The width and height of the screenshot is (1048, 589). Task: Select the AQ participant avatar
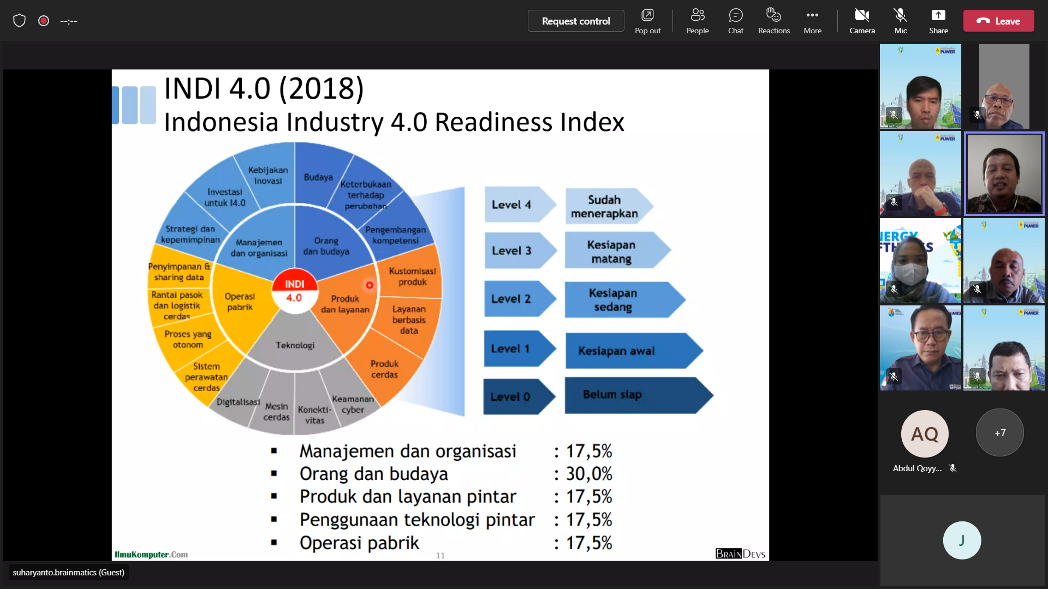tap(924, 434)
